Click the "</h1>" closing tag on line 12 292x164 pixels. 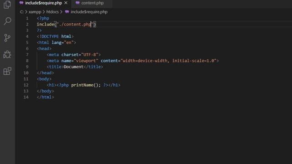115,85
